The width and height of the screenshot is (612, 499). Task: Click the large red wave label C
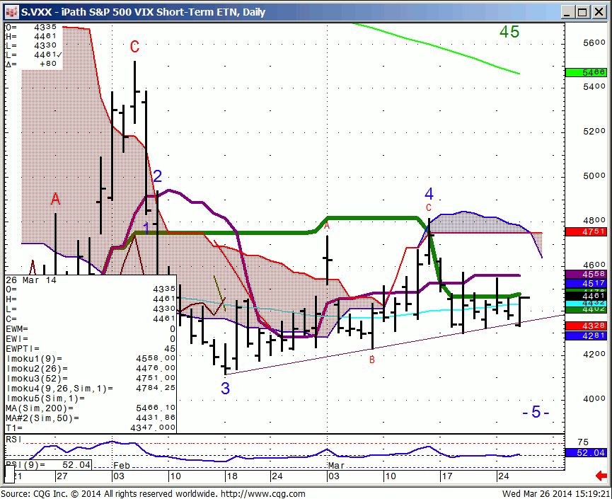coord(134,47)
